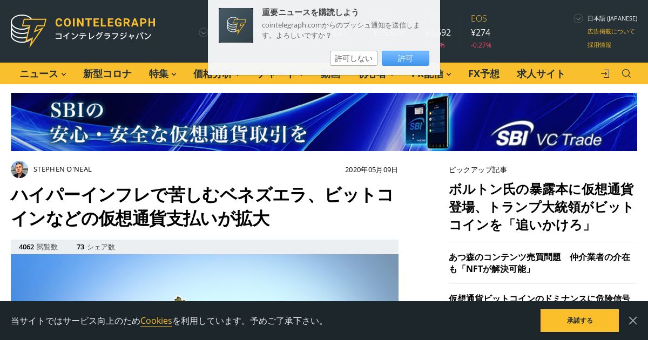Click the 4062 閲覧数 view count
Viewport: 648px width, 340px height.
point(38,247)
